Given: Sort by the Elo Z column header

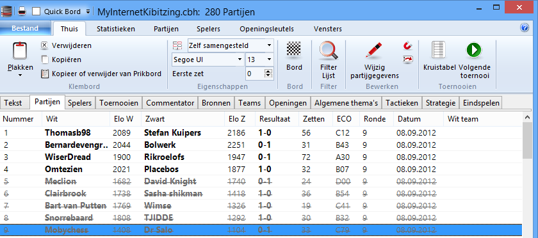Looking at the screenshot, I should coord(240,120).
